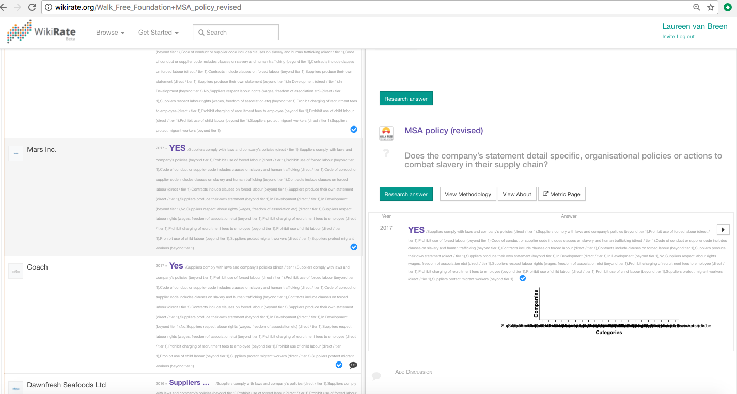Click the Invite link

(668, 37)
